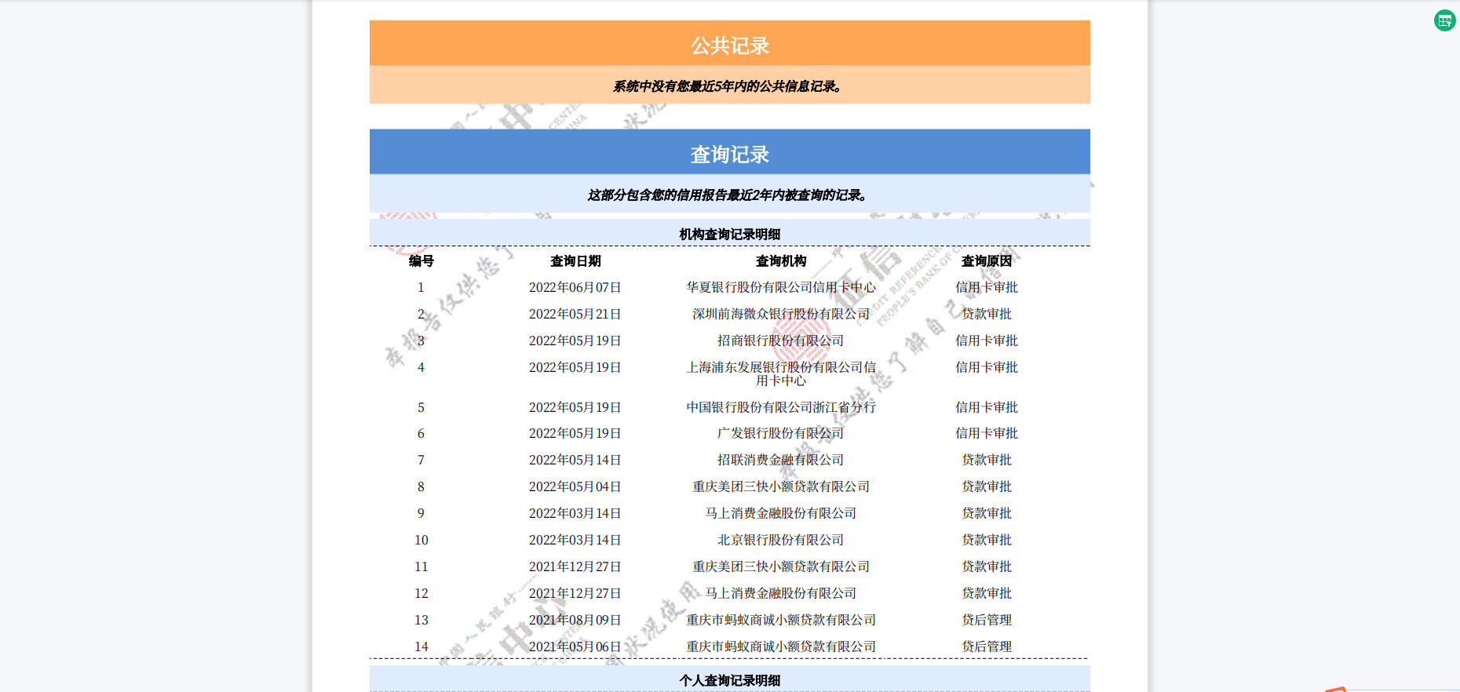Click 重庆美团三快小额贷款有限公司 in row 11
The height and width of the screenshot is (692, 1460).
781,566
